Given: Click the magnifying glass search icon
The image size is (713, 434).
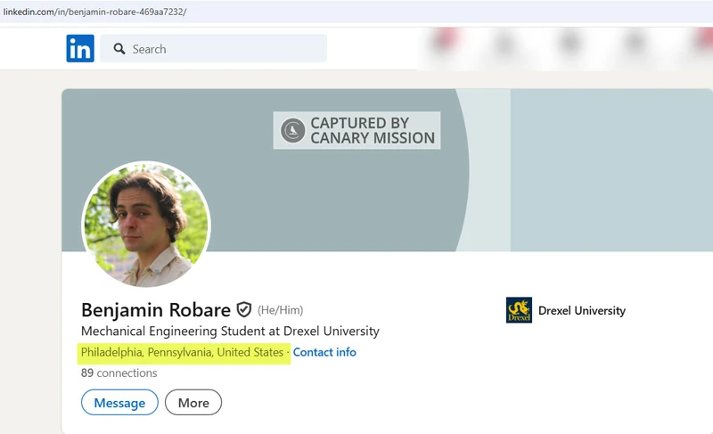Looking at the screenshot, I should (118, 49).
